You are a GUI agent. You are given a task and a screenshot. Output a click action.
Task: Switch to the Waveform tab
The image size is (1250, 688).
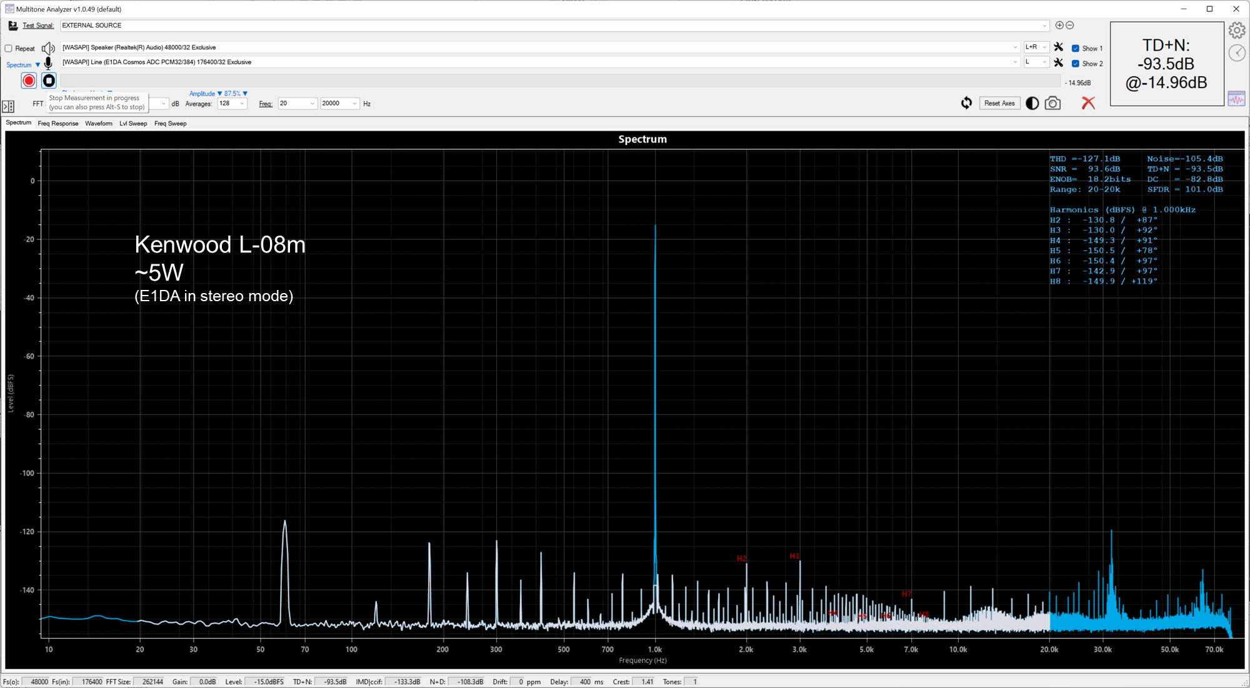tap(99, 124)
